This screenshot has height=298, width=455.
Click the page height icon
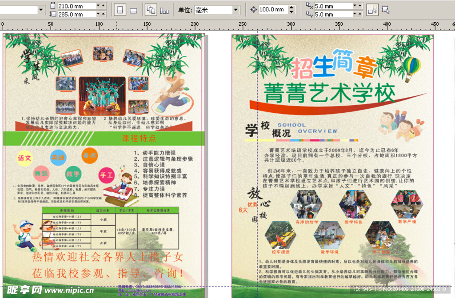point(52,14)
